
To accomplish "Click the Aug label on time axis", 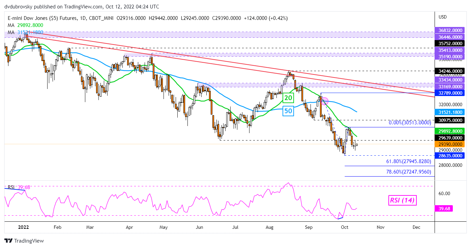I will (x=269, y=227).
